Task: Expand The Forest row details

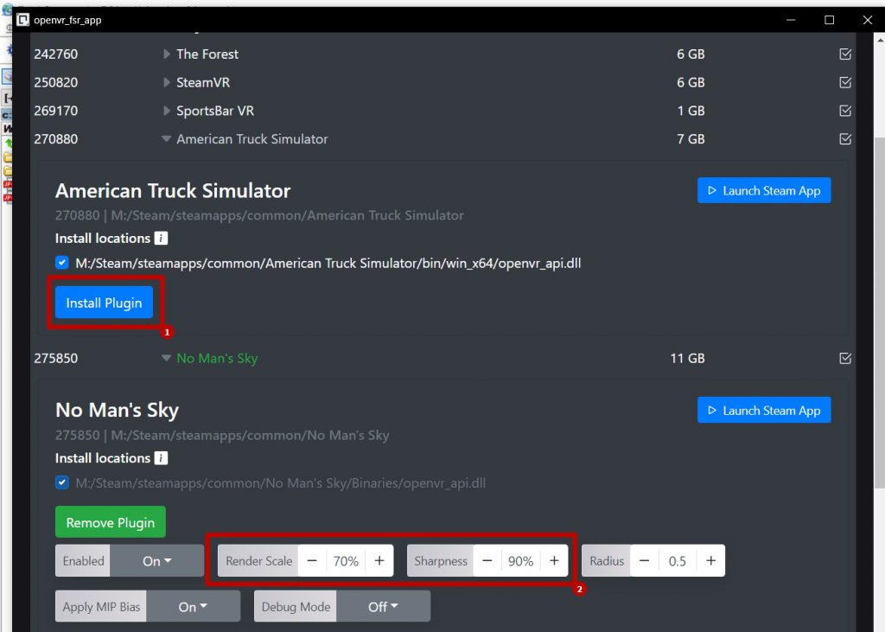Action: point(167,54)
